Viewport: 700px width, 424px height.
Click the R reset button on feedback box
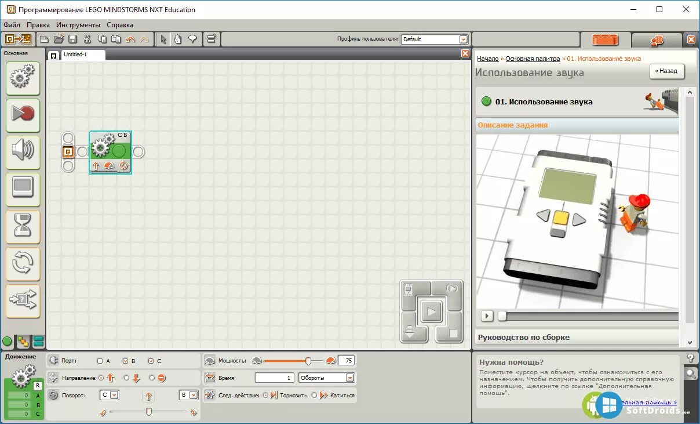pyautogui.click(x=38, y=385)
